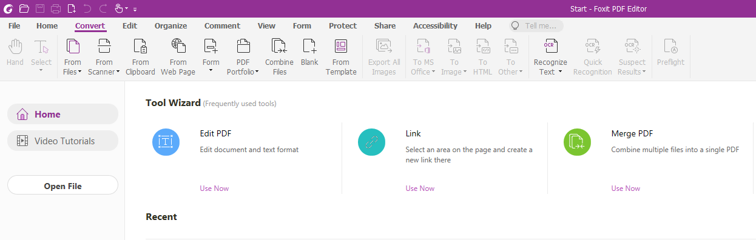Create PDF From Template
Screen dimensions: 756x240
point(341,57)
